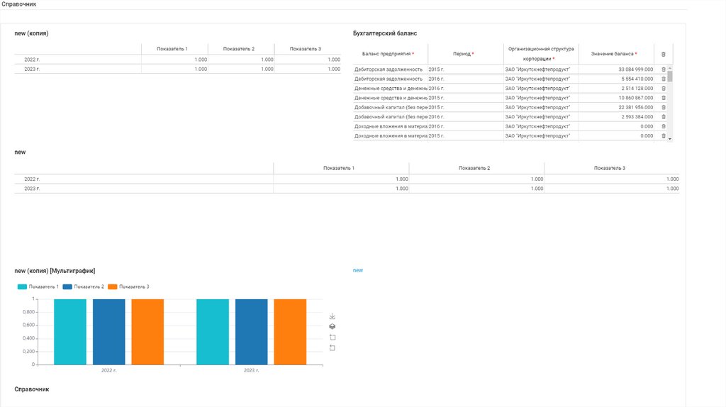Select the value cell 2 593 384.000
Viewport: 726px width, 407px height.
[x=616, y=117]
